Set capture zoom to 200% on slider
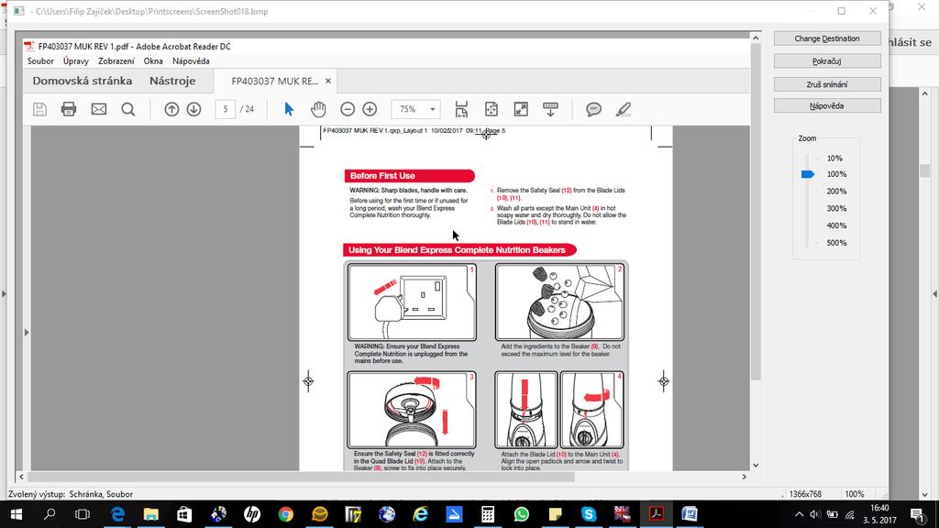 coord(836,192)
